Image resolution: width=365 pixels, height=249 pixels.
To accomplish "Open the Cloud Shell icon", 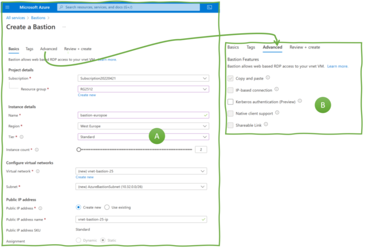I will click(210, 7).
